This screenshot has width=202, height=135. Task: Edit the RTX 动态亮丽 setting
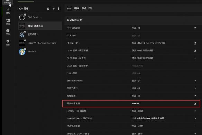coord(195,28)
